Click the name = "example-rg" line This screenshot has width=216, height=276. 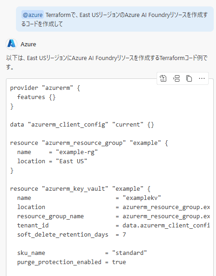pyautogui.click(x=58, y=152)
